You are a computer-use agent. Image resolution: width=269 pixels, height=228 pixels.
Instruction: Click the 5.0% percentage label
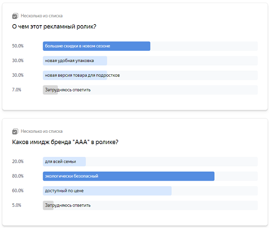tap(17, 205)
